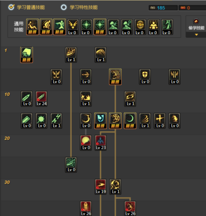This screenshot has height=216, width=206.
Task: Click the blue 185 skill points field
Action: click(x=163, y=8)
